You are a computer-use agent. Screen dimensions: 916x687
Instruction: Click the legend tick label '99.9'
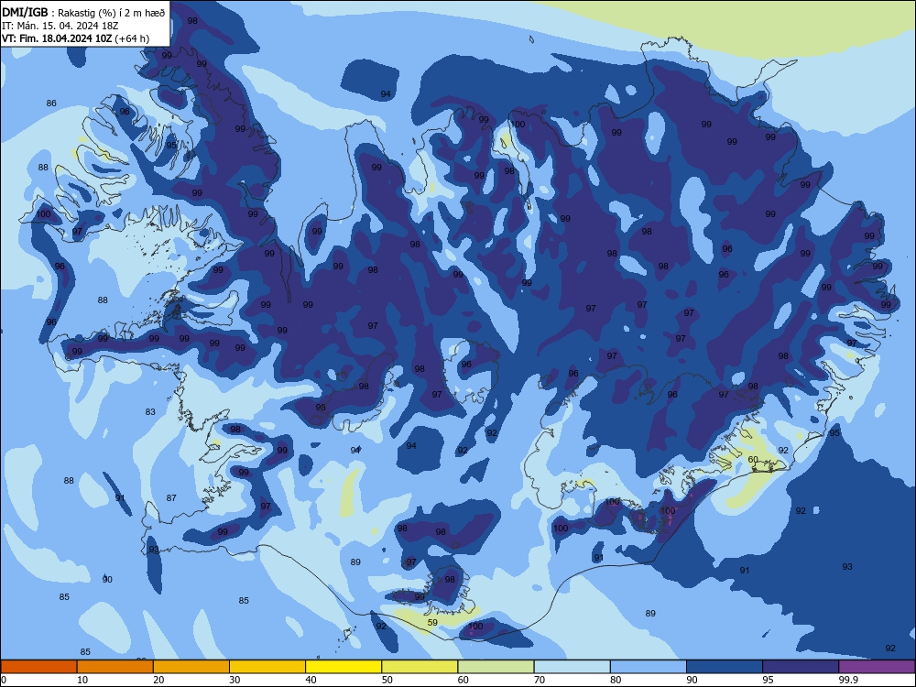[x=848, y=680]
